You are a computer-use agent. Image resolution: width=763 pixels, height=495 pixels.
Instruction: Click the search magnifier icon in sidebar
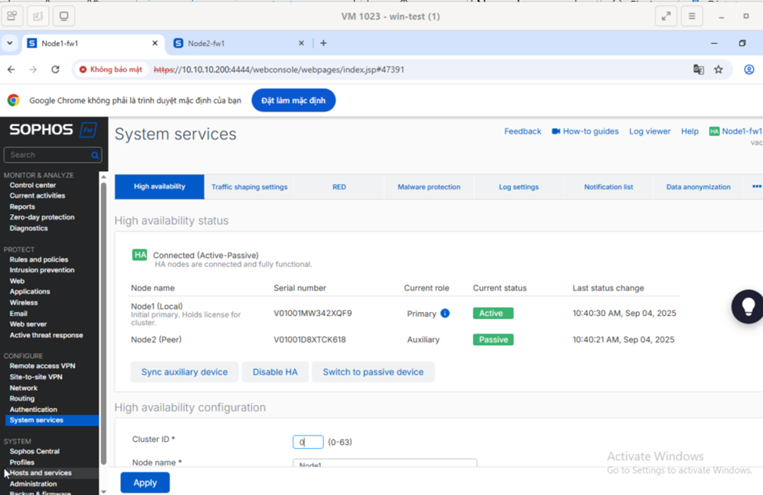pyautogui.click(x=95, y=156)
